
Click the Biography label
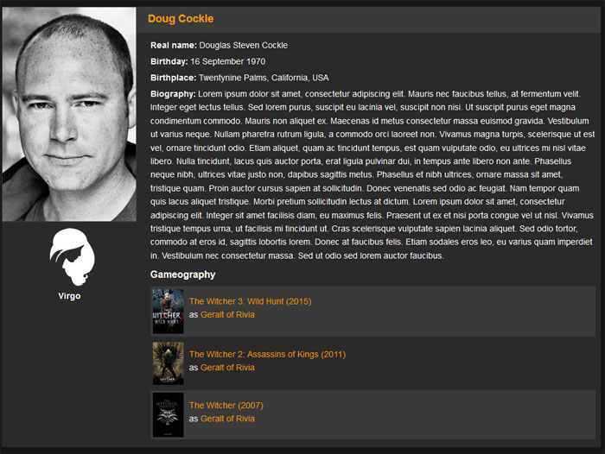pos(173,93)
